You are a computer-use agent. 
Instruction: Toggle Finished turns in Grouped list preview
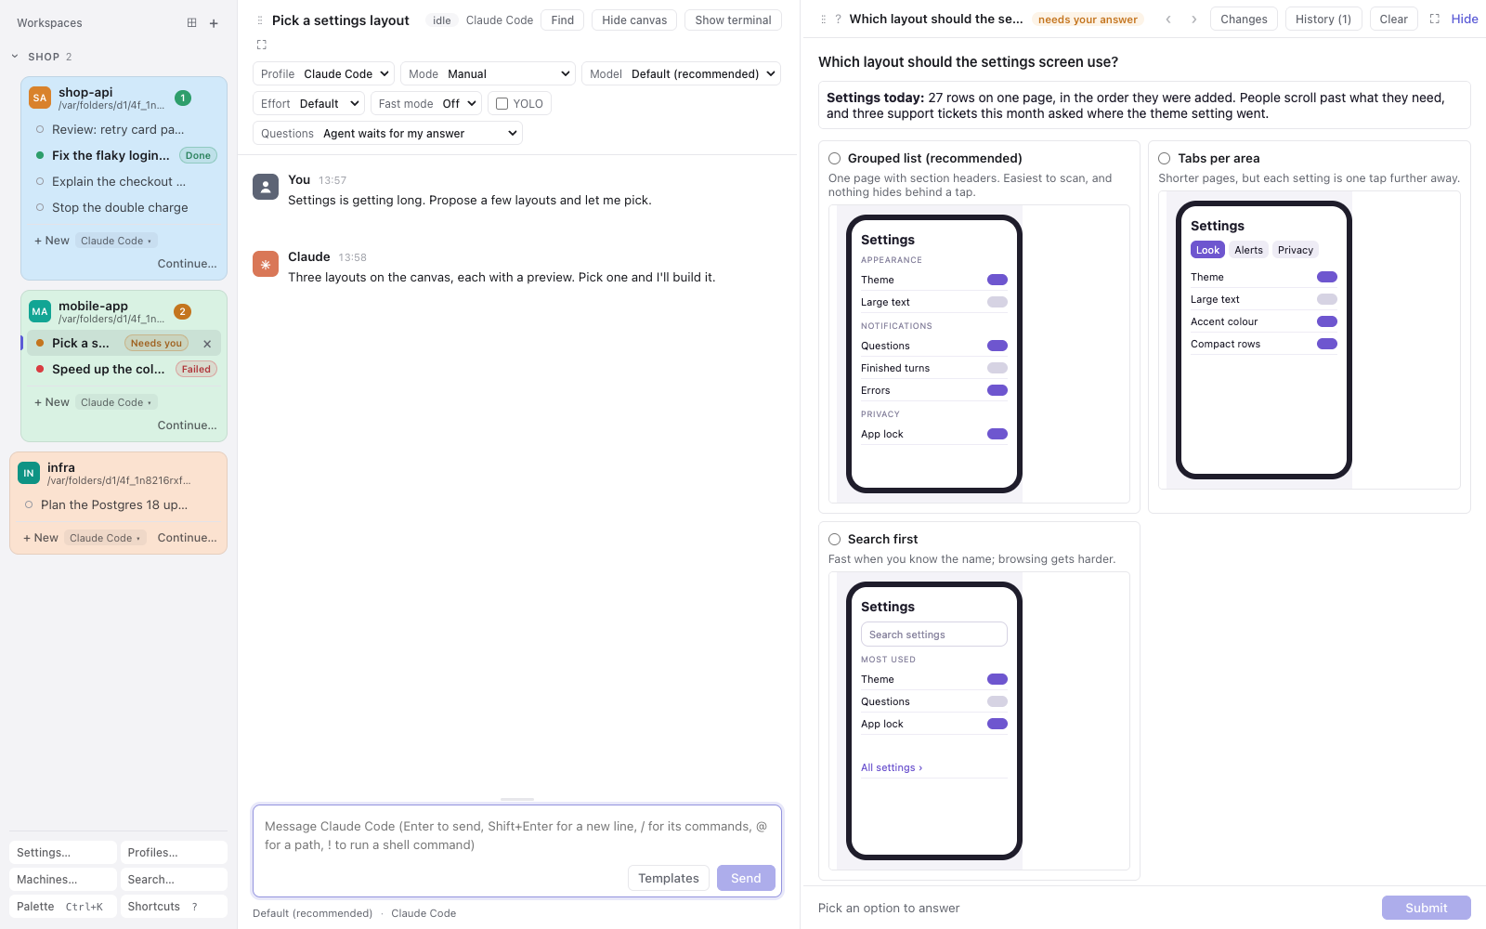(x=997, y=368)
